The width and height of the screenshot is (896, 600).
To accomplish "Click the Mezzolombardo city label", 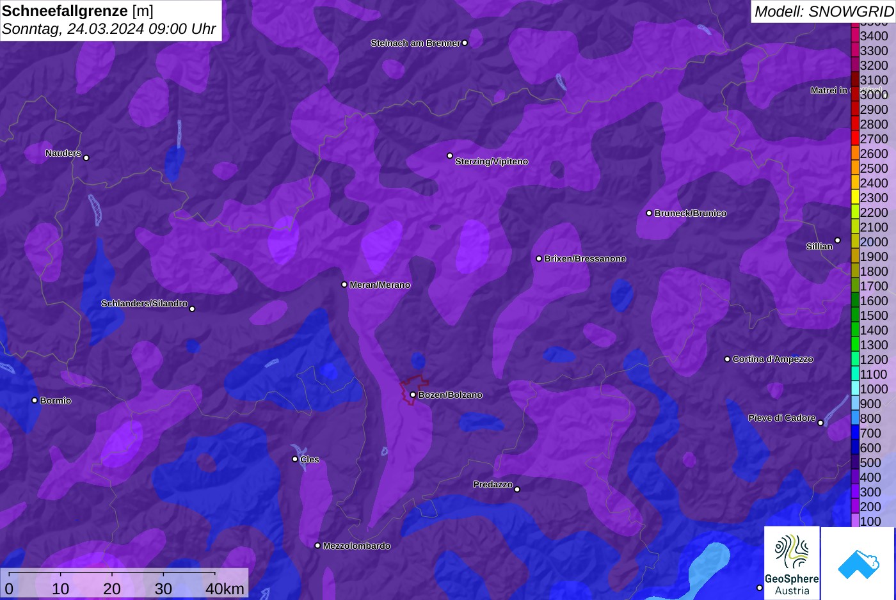I will [x=356, y=546].
